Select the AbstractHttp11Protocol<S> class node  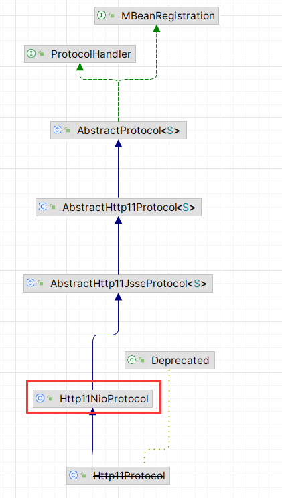click(x=119, y=207)
